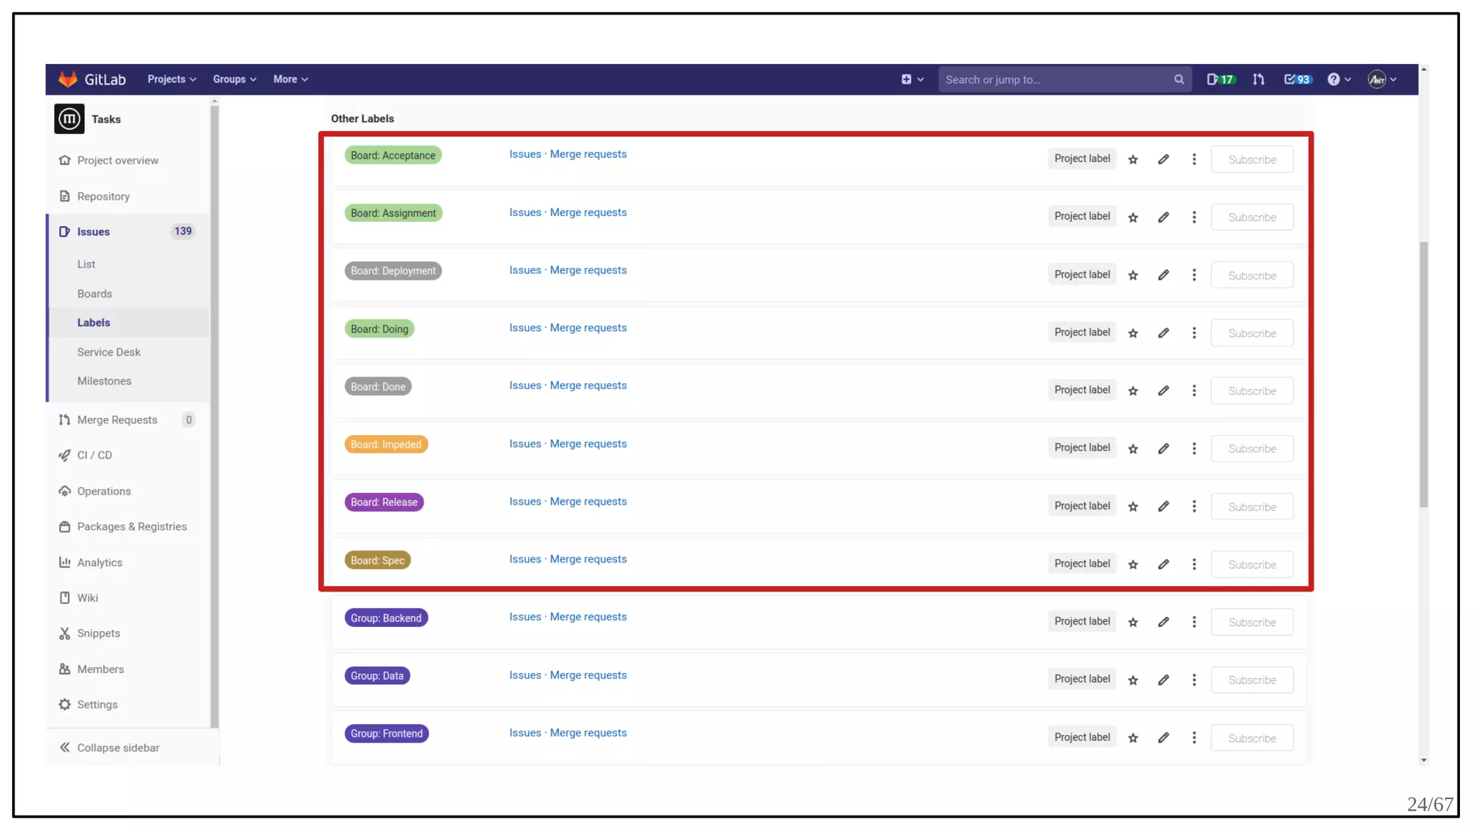1475x830 pixels.
Task: Open Merge requests link for Board: Done
Action: coord(588,385)
